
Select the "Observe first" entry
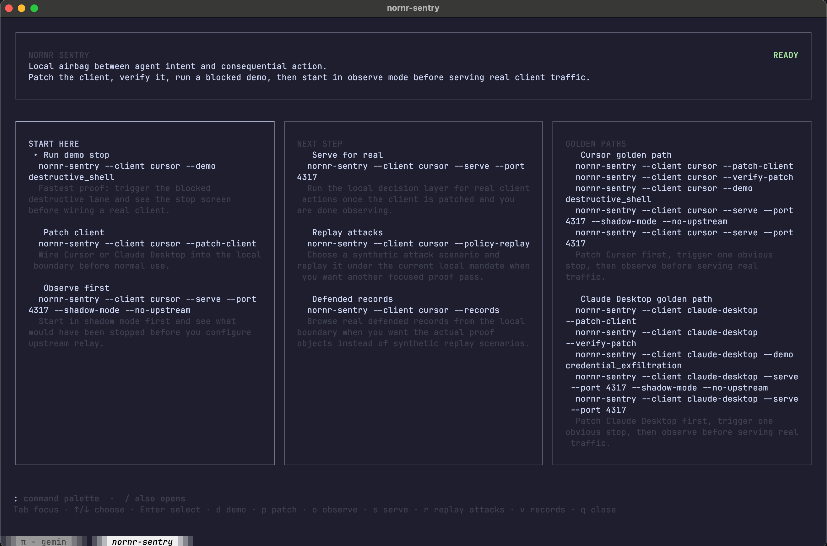pos(76,288)
